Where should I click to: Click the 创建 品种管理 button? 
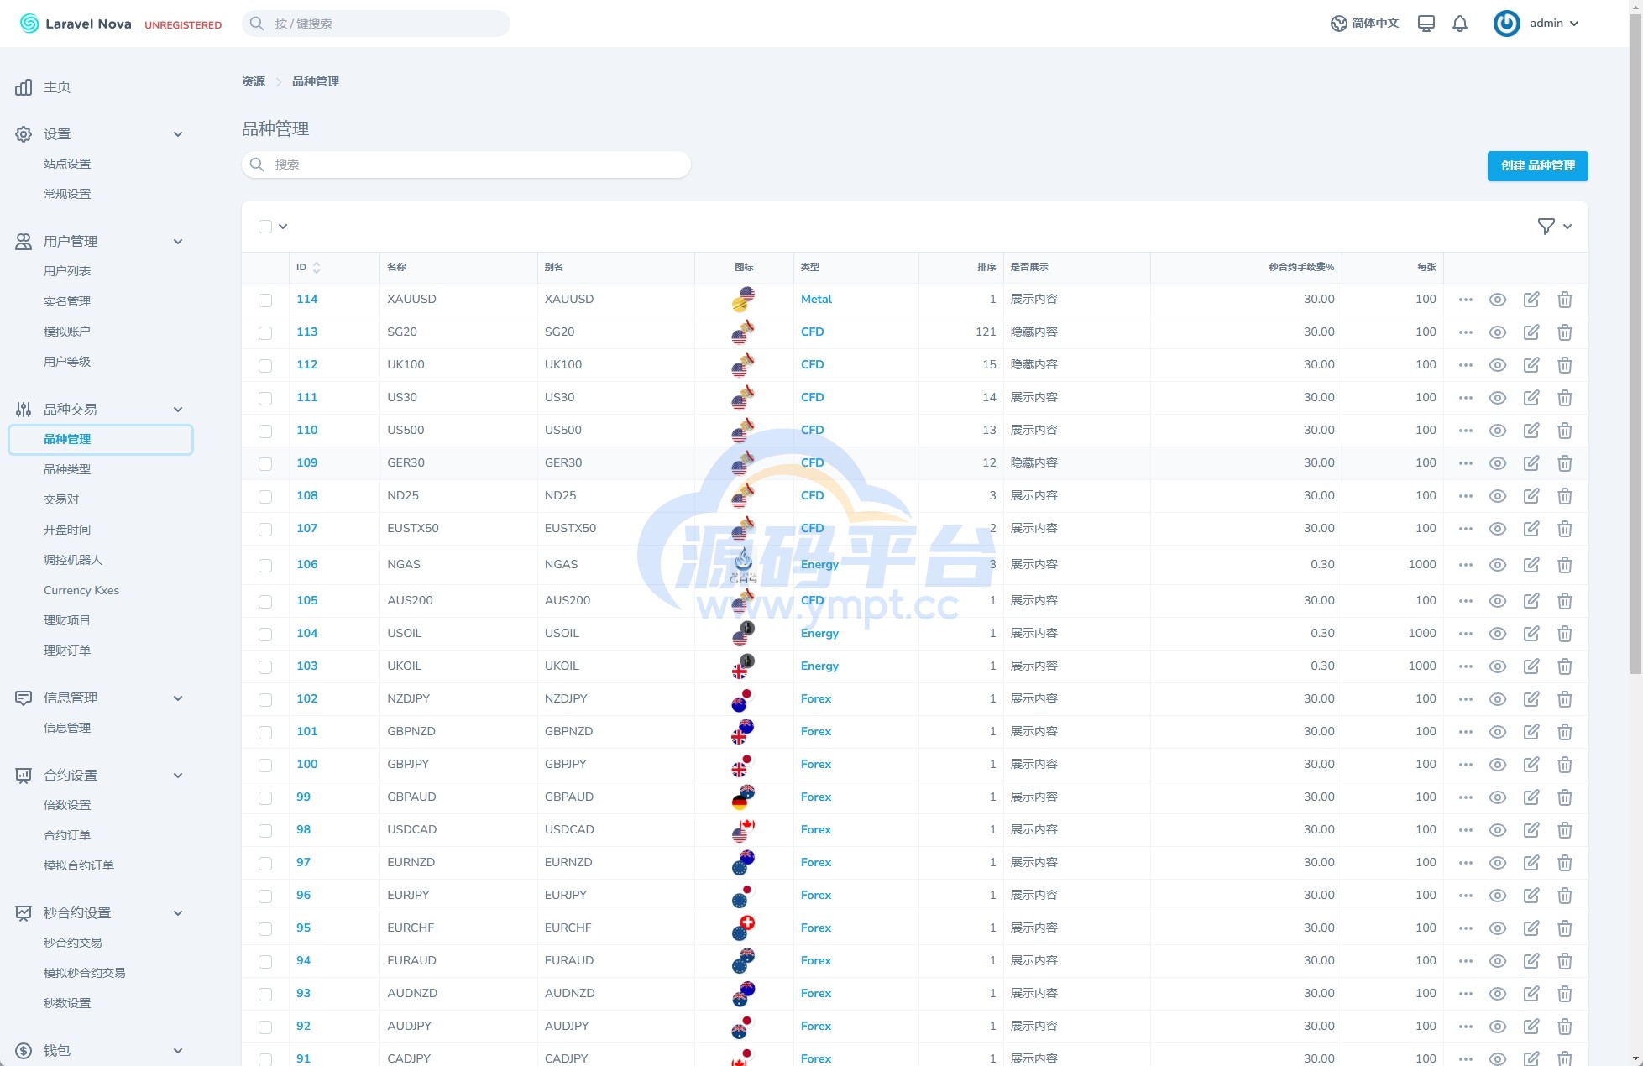(x=1537, y=166)
